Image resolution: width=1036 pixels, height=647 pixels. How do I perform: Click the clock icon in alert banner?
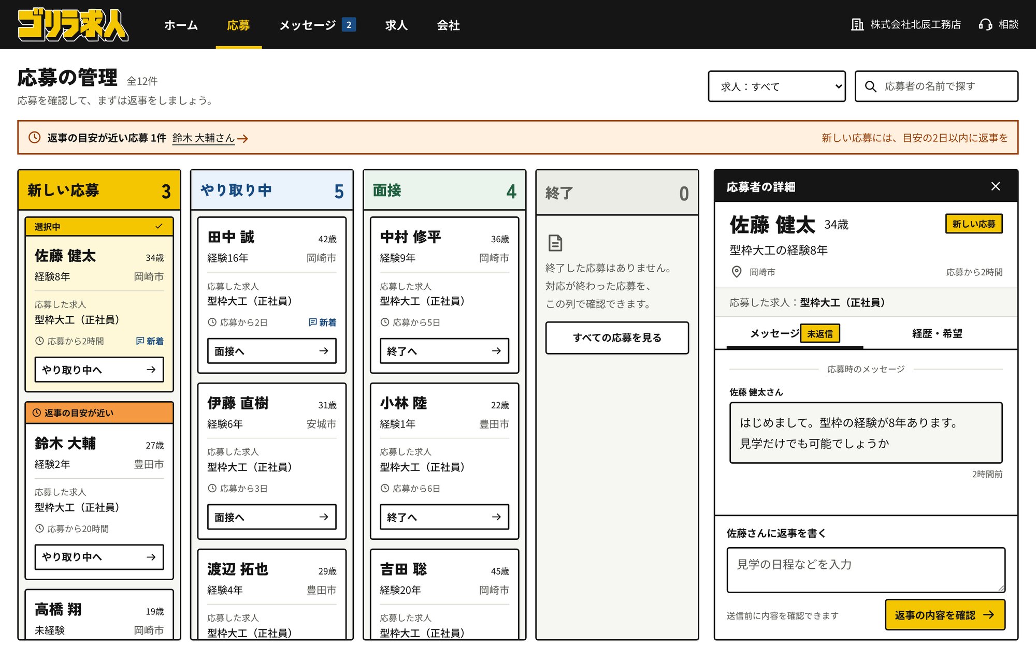tap(34, 138)
